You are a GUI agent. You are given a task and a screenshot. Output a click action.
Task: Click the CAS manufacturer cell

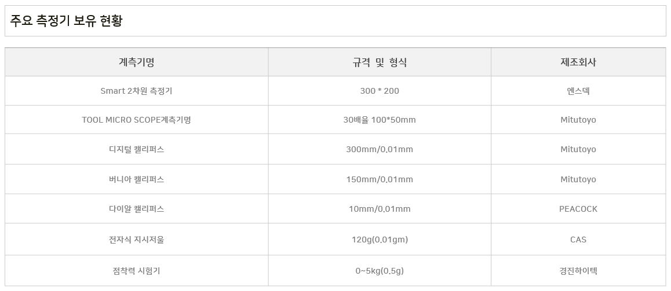[x=578, y=240]
